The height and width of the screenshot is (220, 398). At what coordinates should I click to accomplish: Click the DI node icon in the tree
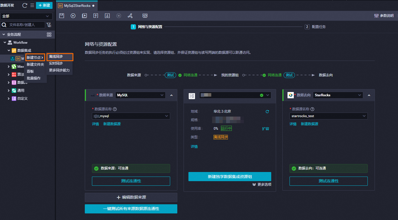coord(18,59)
